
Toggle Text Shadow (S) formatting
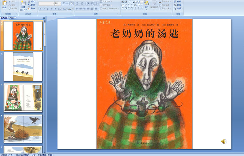[55, 9]
